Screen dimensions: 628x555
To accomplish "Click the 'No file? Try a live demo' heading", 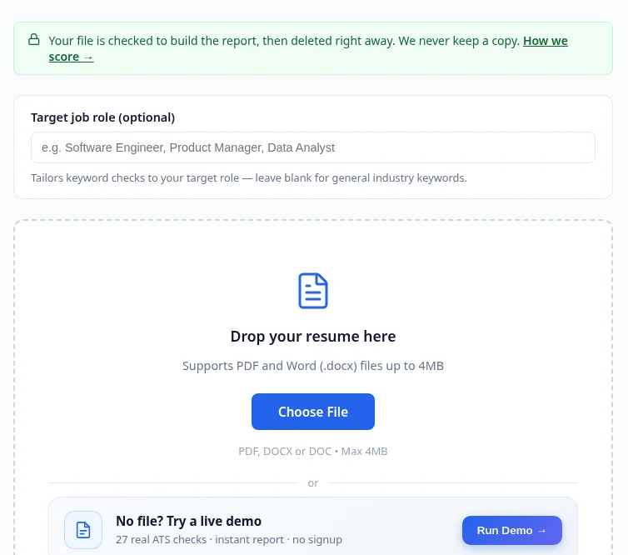I will 188,521.
